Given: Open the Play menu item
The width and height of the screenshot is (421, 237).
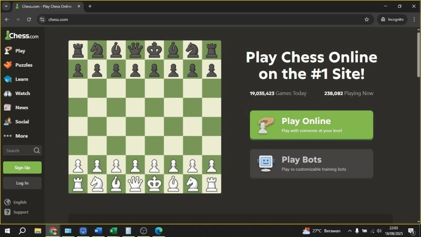Looking at the screenshot, I should pyautogui.click(x=20, y=51).
